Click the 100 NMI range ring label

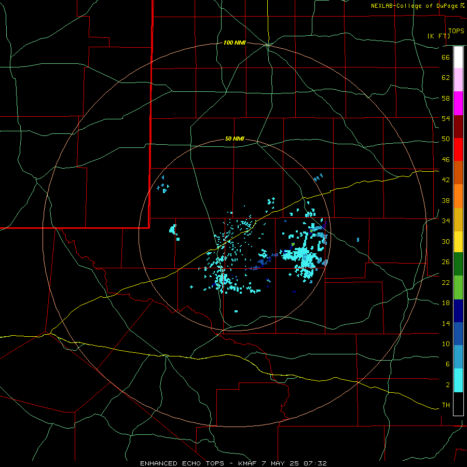tap(235, 43)
